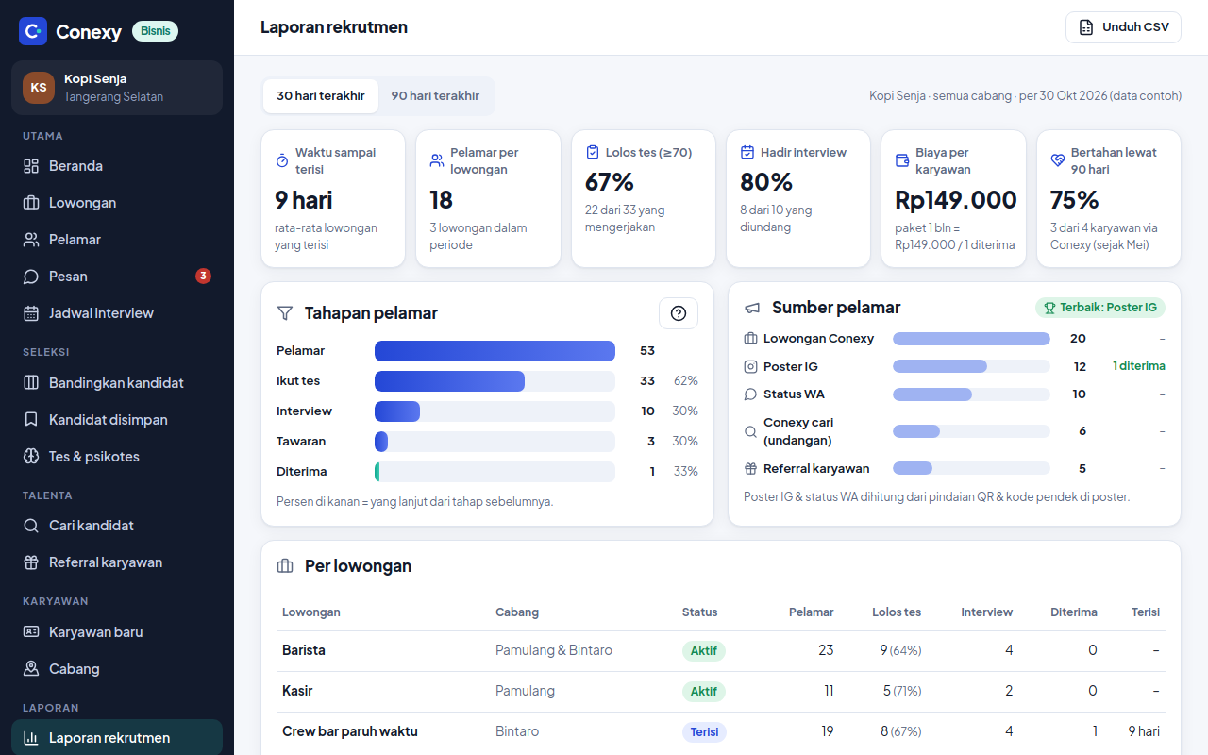Click the funnel icon beside Tahapan pelamar
Screen dimensions: 1208x755
[285, 313]
